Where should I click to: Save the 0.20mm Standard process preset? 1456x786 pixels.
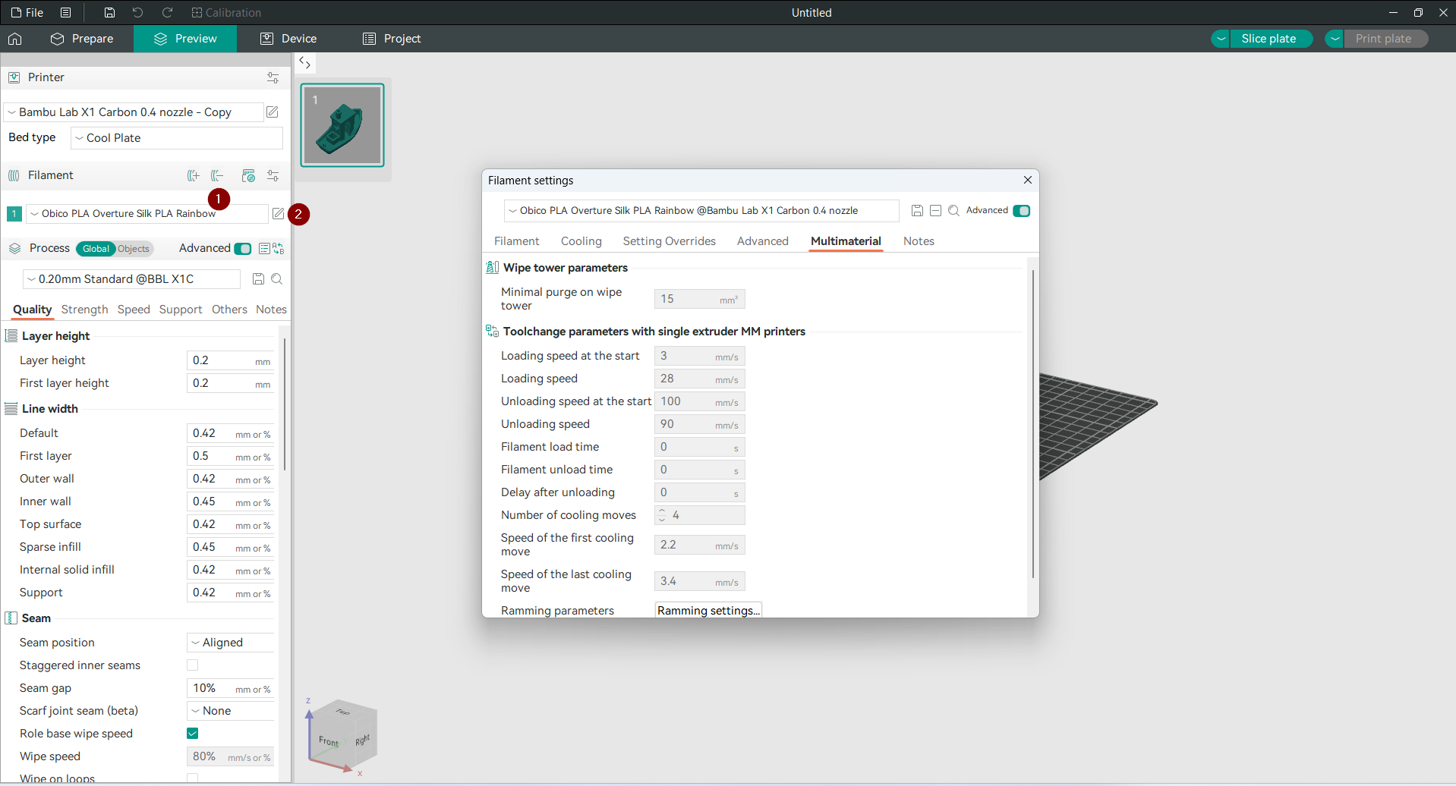(x=258, y=279)
